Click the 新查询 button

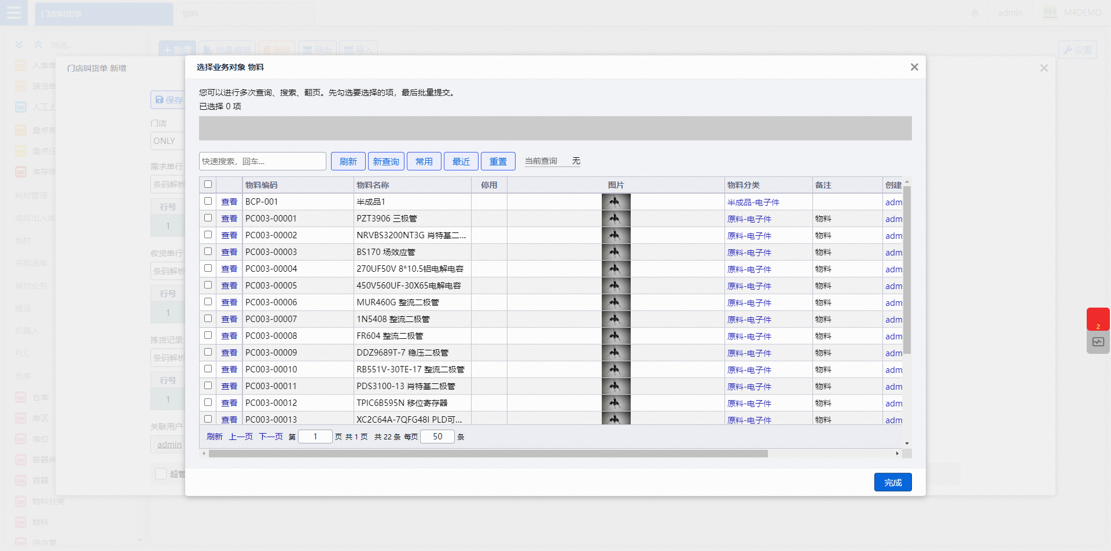tap(386, 161)
